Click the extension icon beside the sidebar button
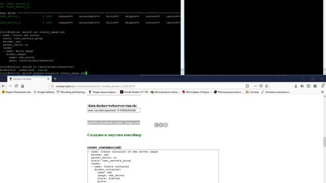Screen dimensions: 326x183 click(315, 86)
